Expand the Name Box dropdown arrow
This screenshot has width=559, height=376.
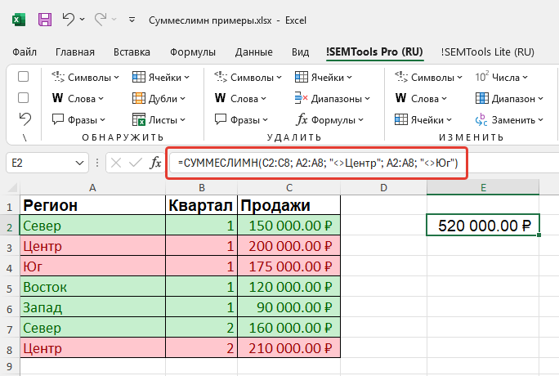click(x=79, y=163)
